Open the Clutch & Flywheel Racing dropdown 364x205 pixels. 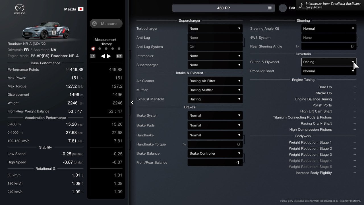click(329, 62)
